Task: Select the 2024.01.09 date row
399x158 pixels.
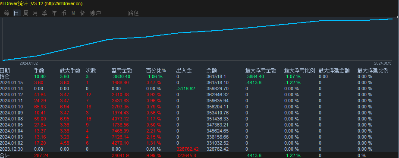Action: pos(12,113)
